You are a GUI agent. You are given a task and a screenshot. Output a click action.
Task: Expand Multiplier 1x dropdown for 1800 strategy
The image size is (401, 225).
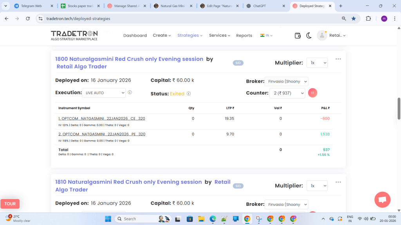coord(317,63)
